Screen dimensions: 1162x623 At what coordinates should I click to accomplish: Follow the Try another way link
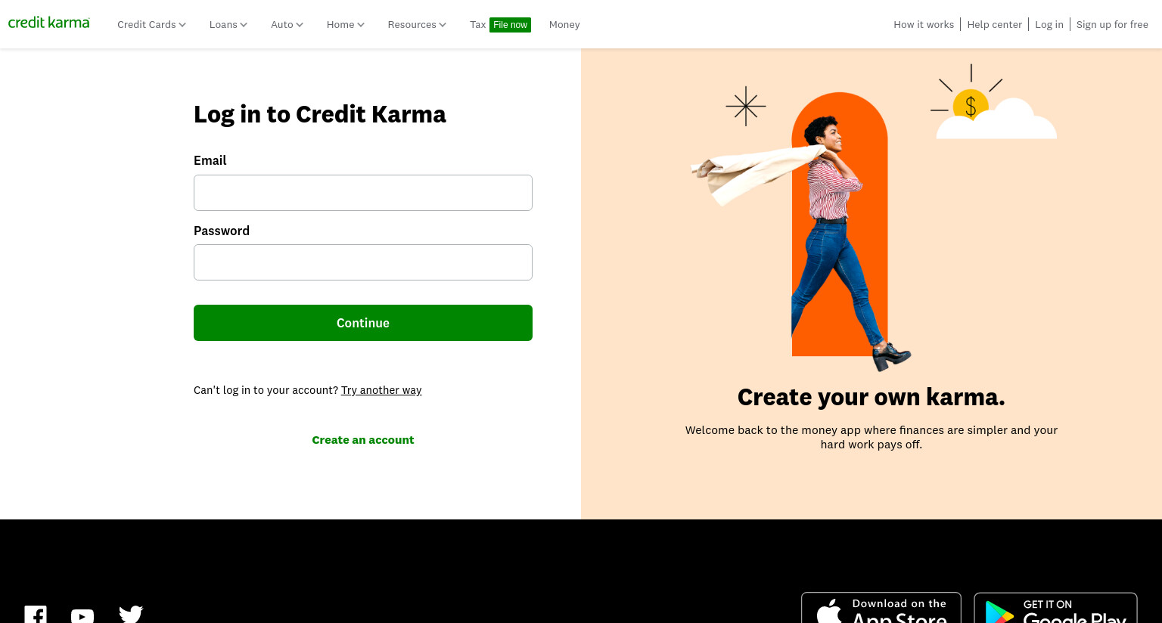tap(381, 390)
